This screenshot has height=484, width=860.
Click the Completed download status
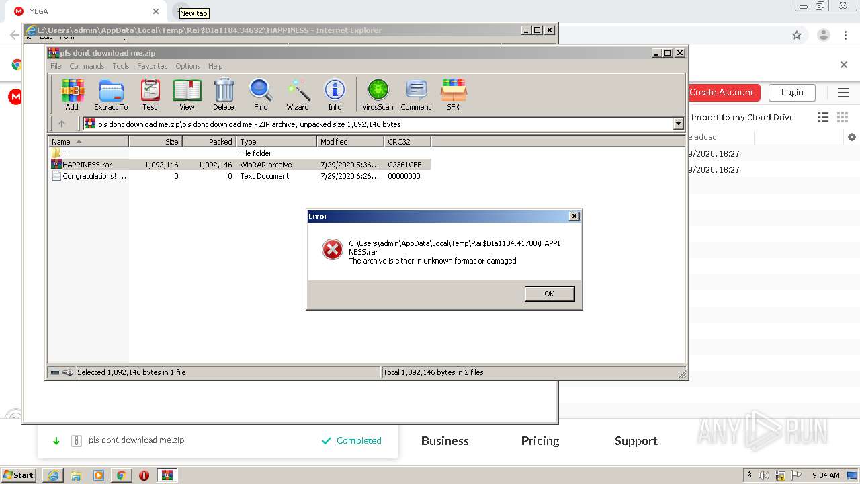[x=351, y=440]
